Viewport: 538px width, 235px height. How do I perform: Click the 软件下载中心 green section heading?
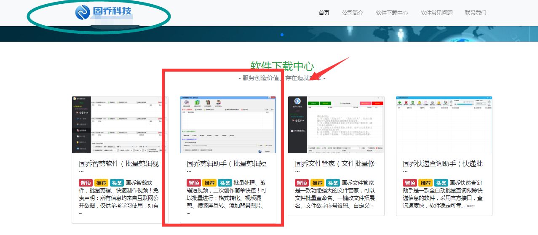point(282,66)
